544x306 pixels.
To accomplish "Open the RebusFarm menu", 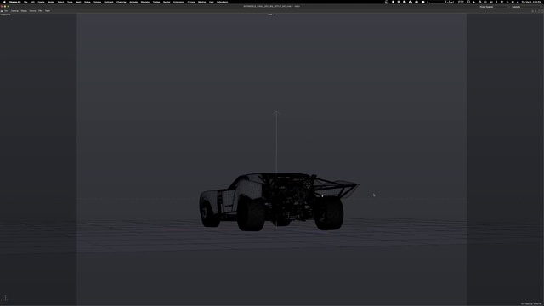I will click(x=223, y=2).
